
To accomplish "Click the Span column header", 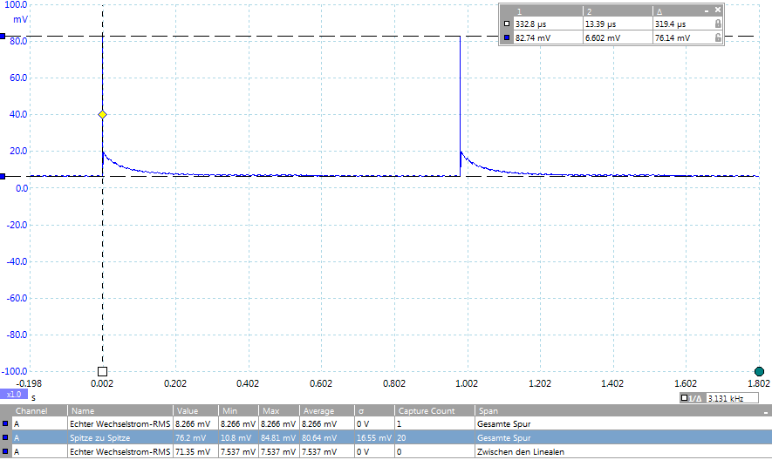I will (488, 411).
